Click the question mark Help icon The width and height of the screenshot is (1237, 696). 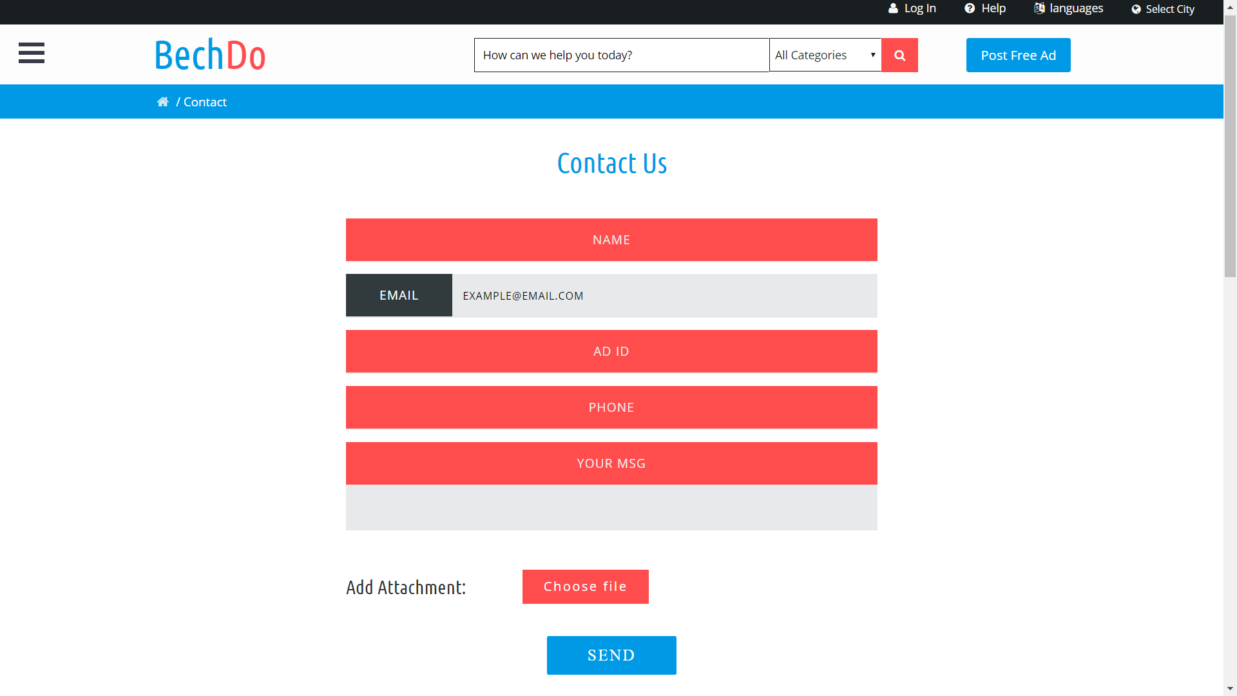coord(970,8)
